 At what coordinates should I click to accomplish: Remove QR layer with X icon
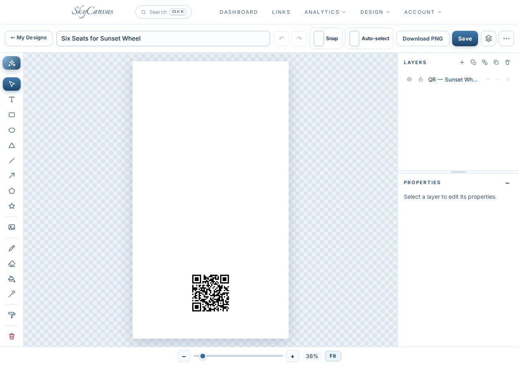[x=508, y=79]
